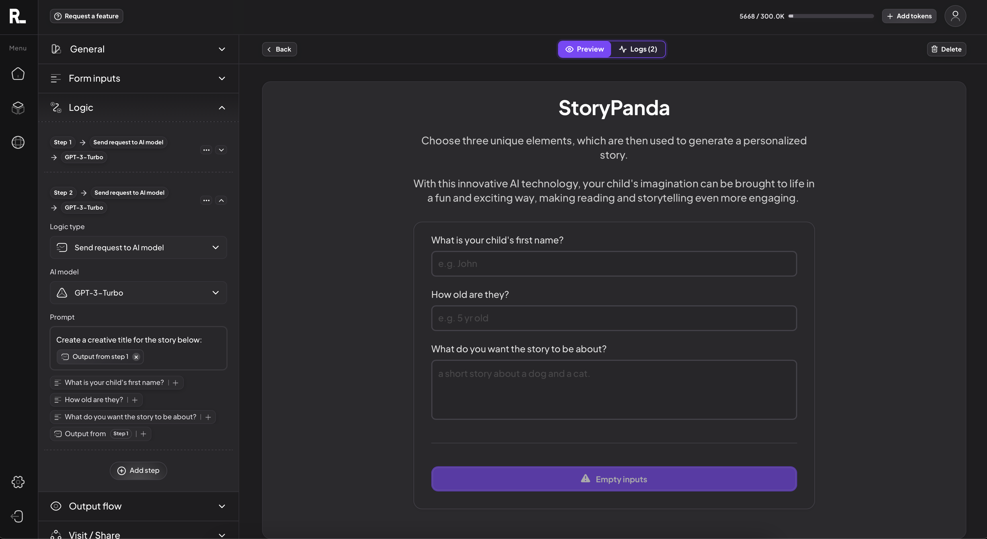Screen dimensions: 987x539
Task: Open Logic type dropdown
Action: point(138,248)
